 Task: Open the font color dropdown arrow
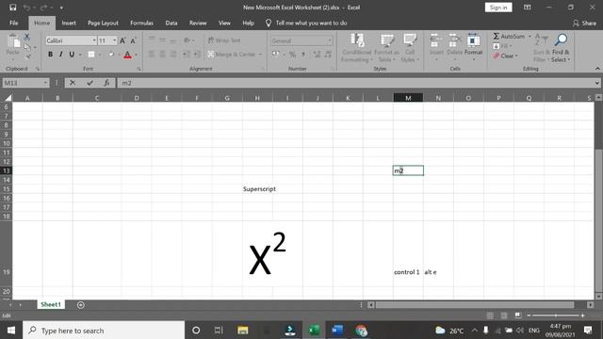click(136, 55)
